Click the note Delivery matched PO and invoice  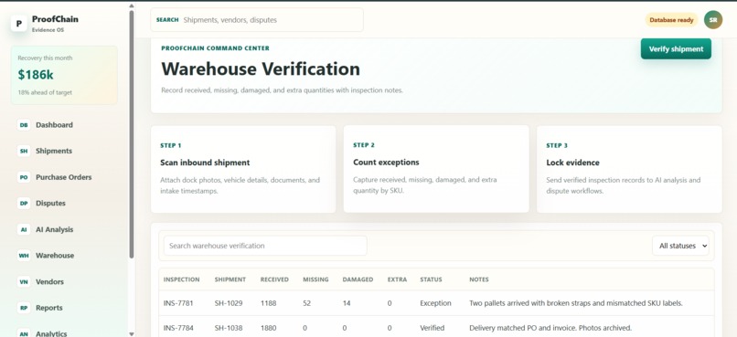(x=550, y=328)
